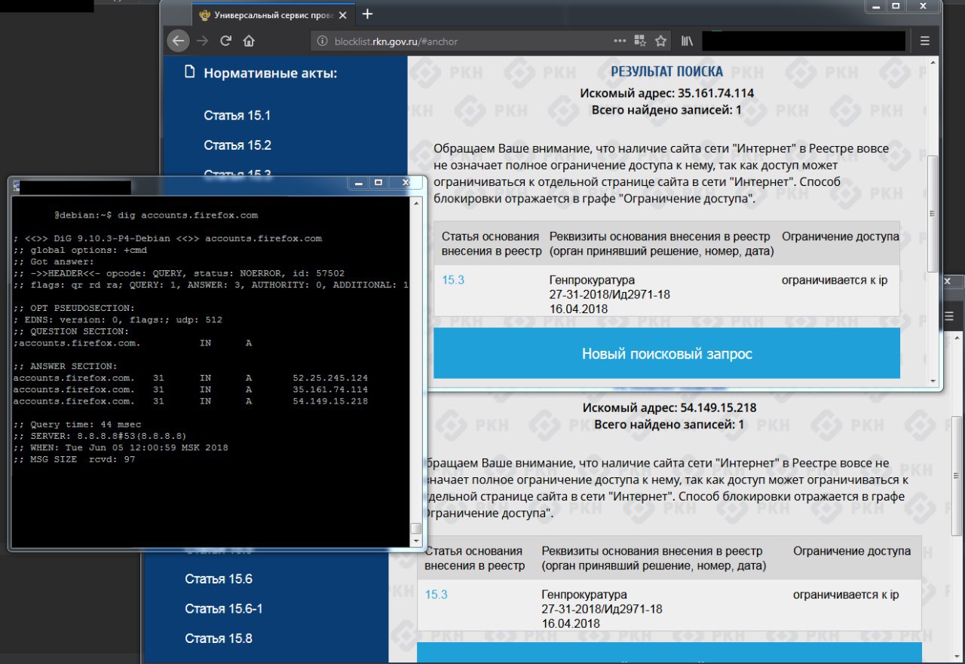Open the Firefox home page icon

[250, 41]
